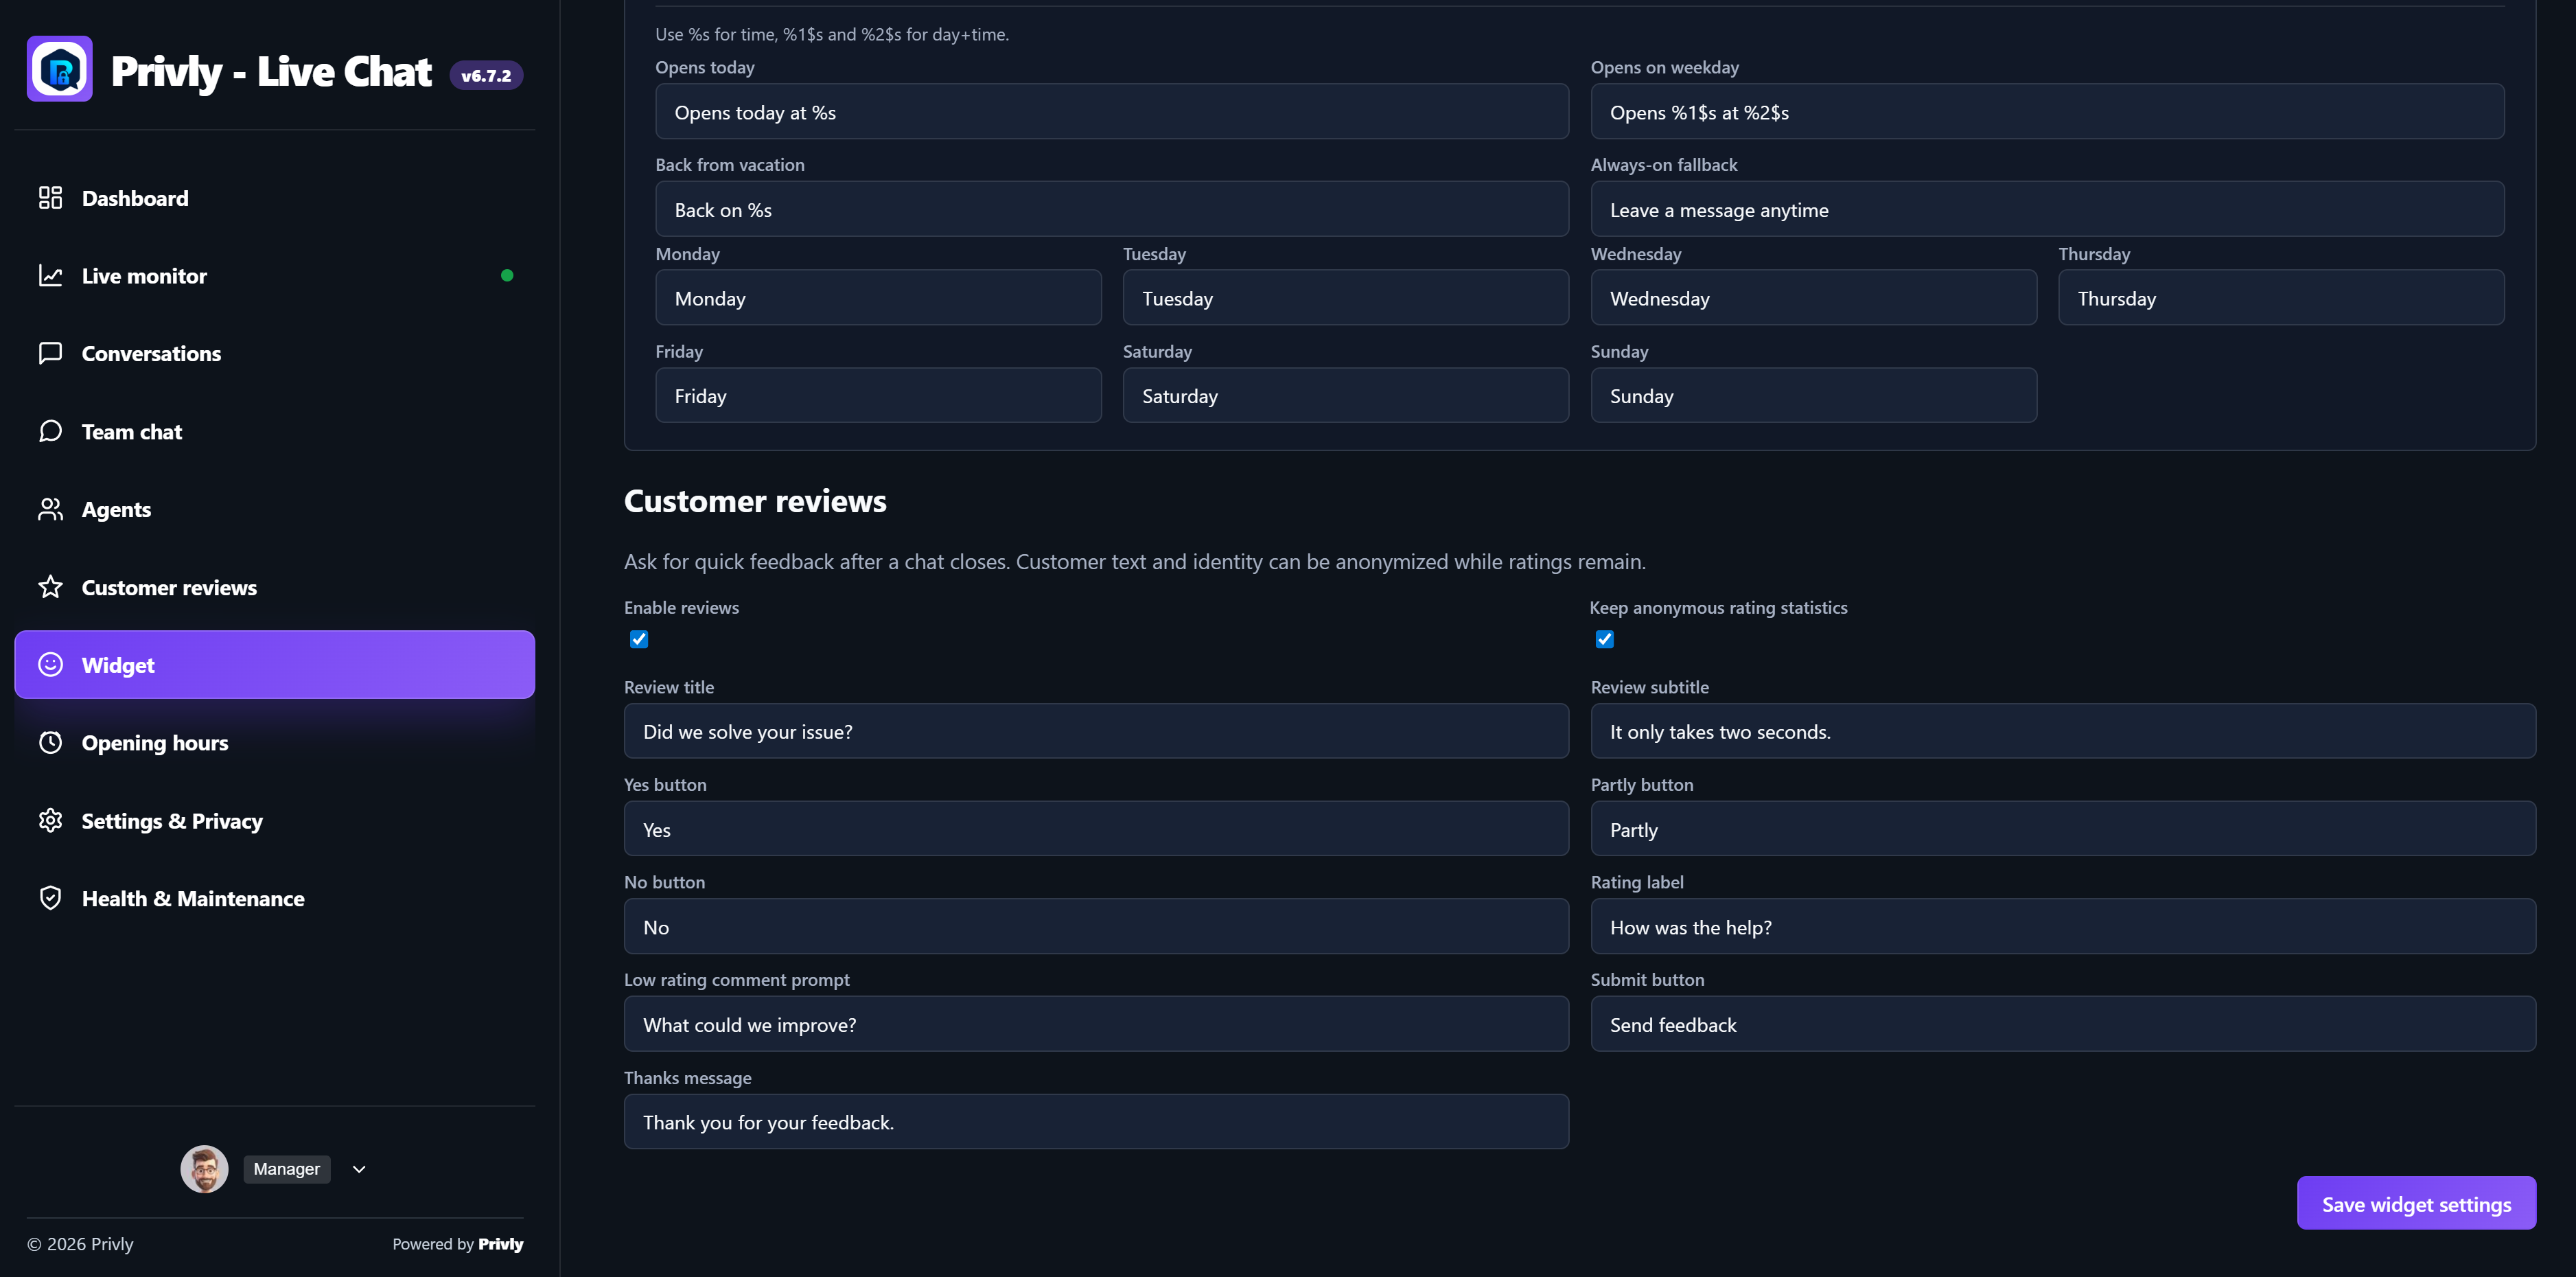The image size is (2576, 1277).
Task: Open Dashboard from the sidebar
Action: coord(275,198)
